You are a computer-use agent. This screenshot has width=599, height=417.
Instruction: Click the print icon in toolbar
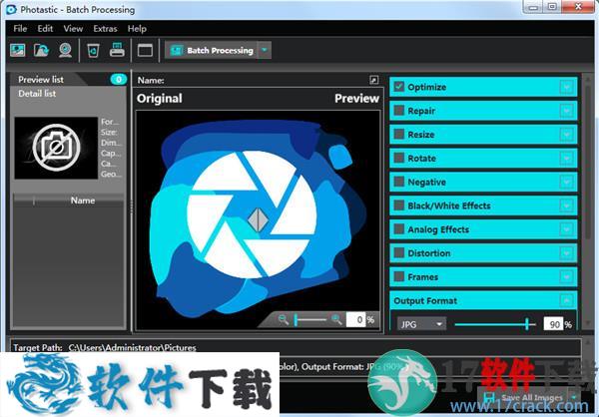[x=117, y=50]
